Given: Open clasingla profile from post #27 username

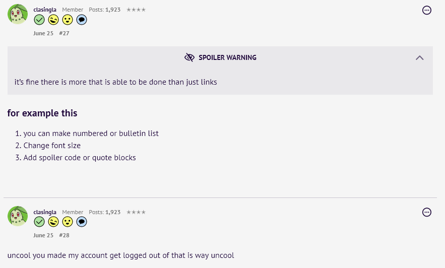Looking at the screenshot, I should pos(45,10).
